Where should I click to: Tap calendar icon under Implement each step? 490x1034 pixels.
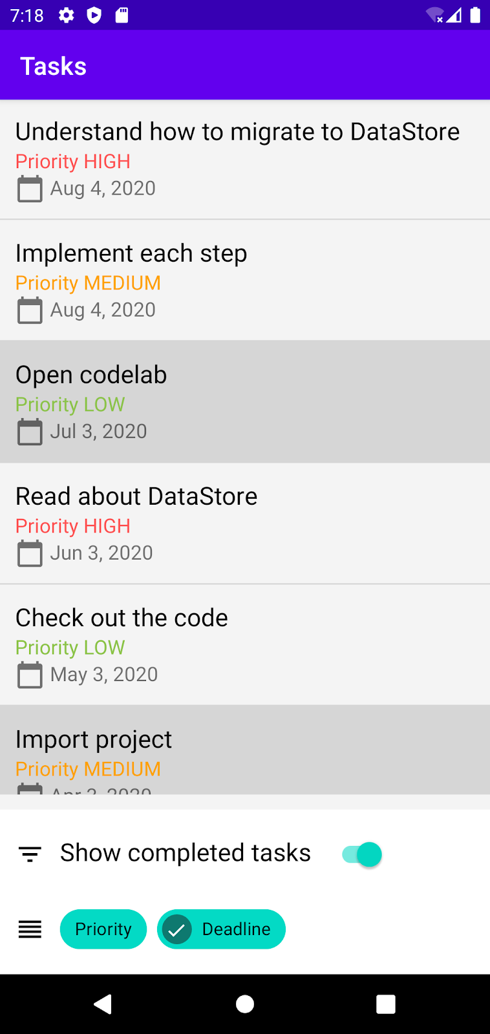coord(29,310)
